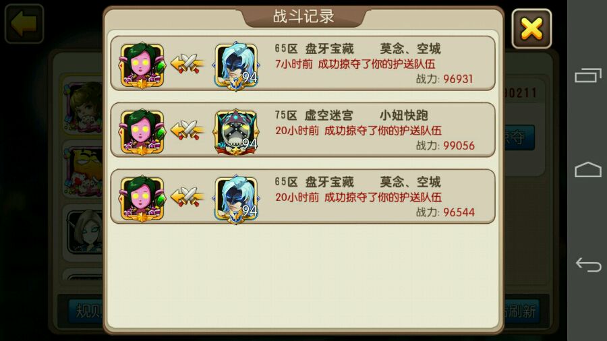The height and width of the screenshot is (341, 607).
Task: Tap the Android home button
Action: pyautogui.click(x=587, y=169)
